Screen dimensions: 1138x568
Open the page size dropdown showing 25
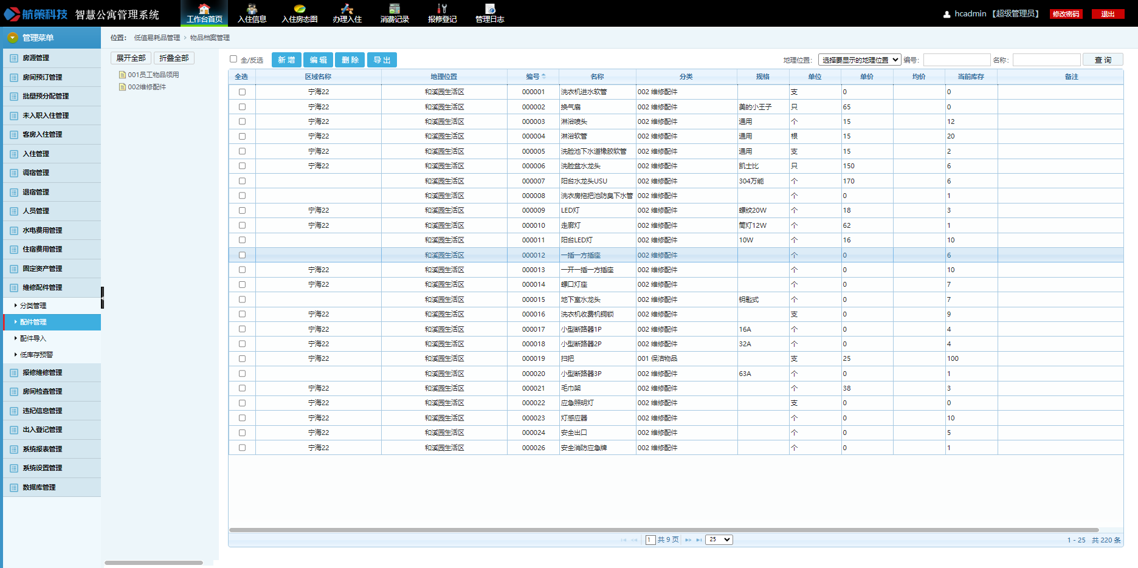pos(719,540)
